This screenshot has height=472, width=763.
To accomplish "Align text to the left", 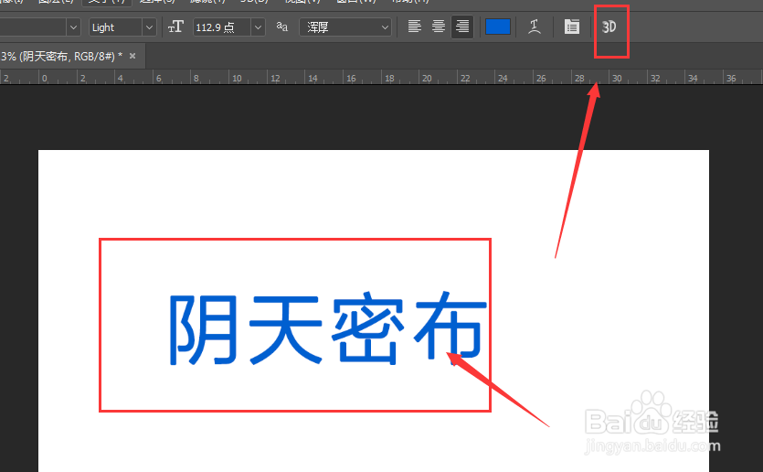I will click(415, 27).
